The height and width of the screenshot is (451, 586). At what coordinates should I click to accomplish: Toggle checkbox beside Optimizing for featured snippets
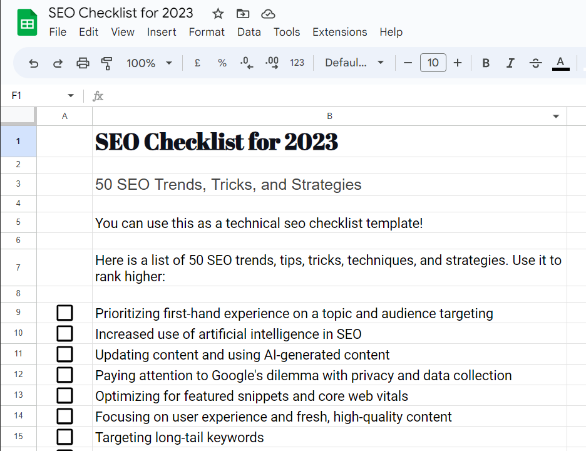[x=64, y=396]
